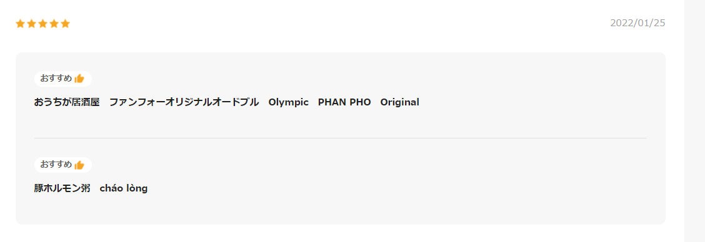Click the fifth rating star
Image resolution: width=705 pixels, height=242 pixels.
click(x=65, y=24)
